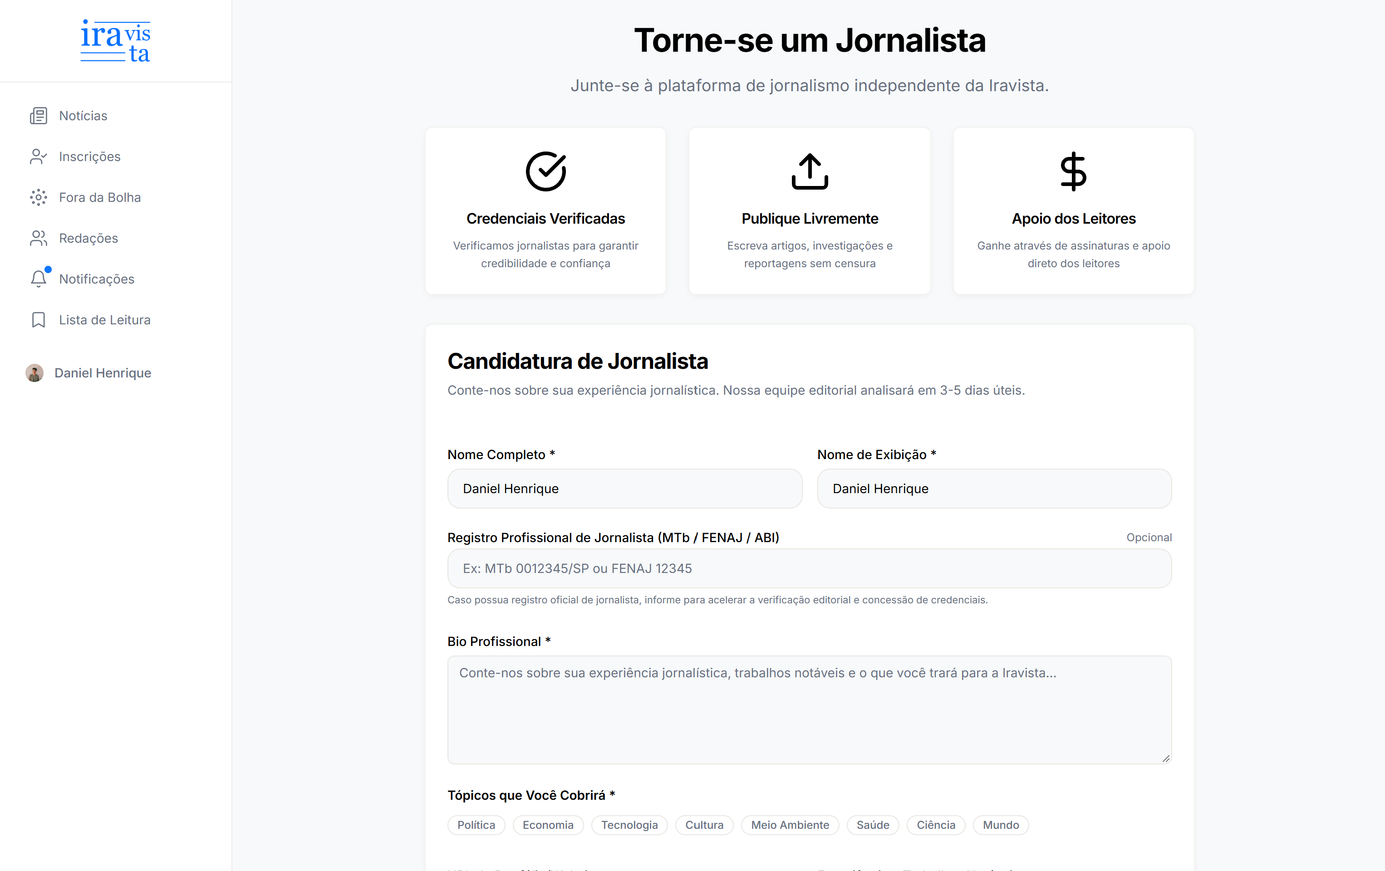This screenshot has width=1385, height=871.
Task: Click the Lista de Leitura bookmark icon
Action: tap(39, 320)
